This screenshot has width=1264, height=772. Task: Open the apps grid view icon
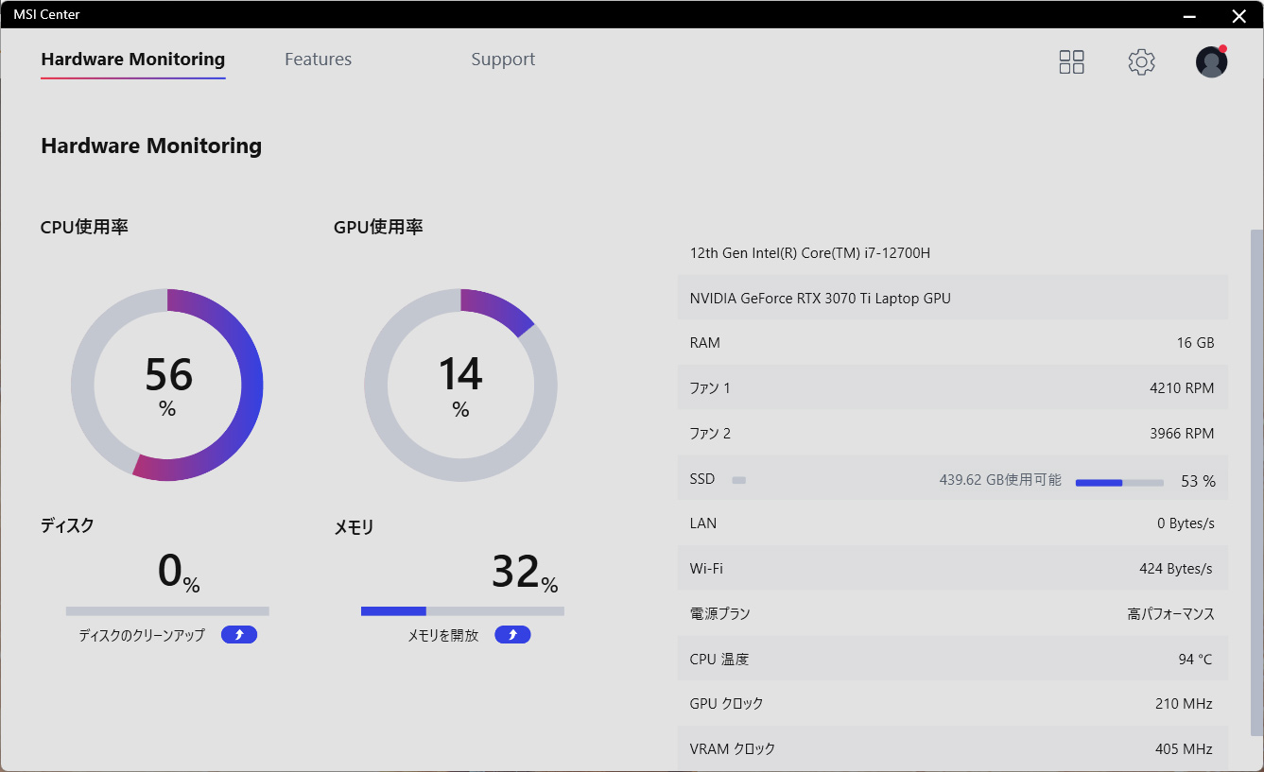[x=1071, y=62]
